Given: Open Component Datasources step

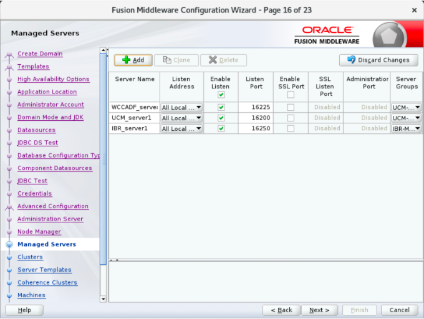Looking at the screenshot, I should coord(55,168).
